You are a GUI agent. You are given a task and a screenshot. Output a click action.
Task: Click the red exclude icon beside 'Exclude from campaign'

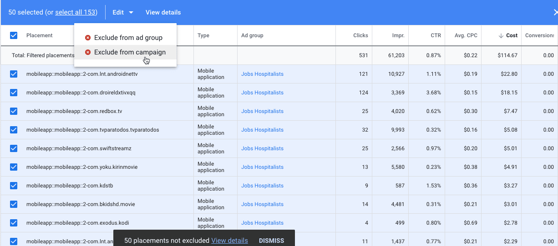tap(88, 52)
